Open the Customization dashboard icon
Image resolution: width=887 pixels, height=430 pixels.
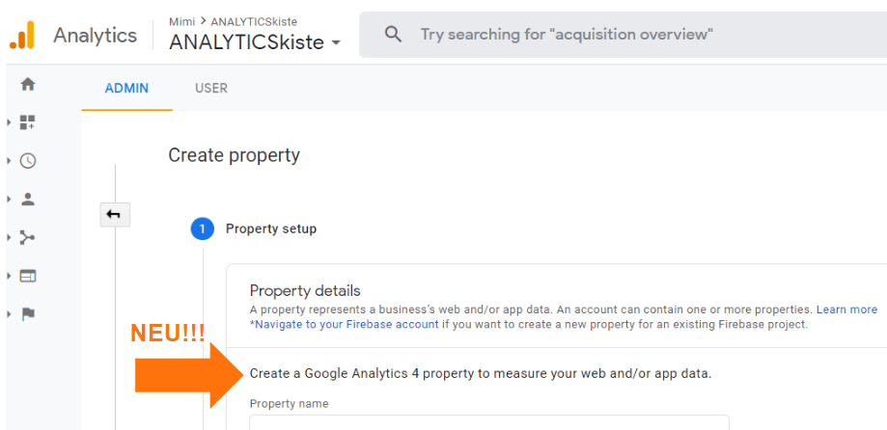(28, 122)
